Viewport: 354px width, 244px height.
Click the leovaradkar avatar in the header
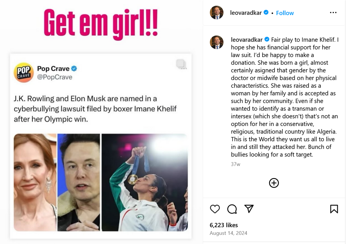(x=216, y=13)
